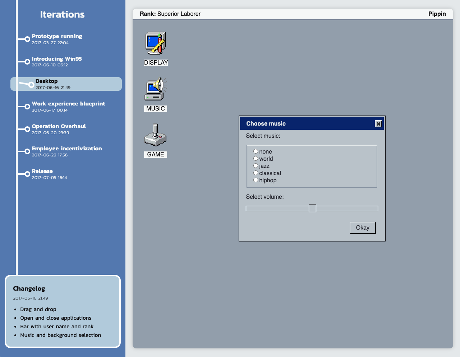Select the Desktop iteration entry
The height and width of the screenshot is (357, 460).
point(47,81)
